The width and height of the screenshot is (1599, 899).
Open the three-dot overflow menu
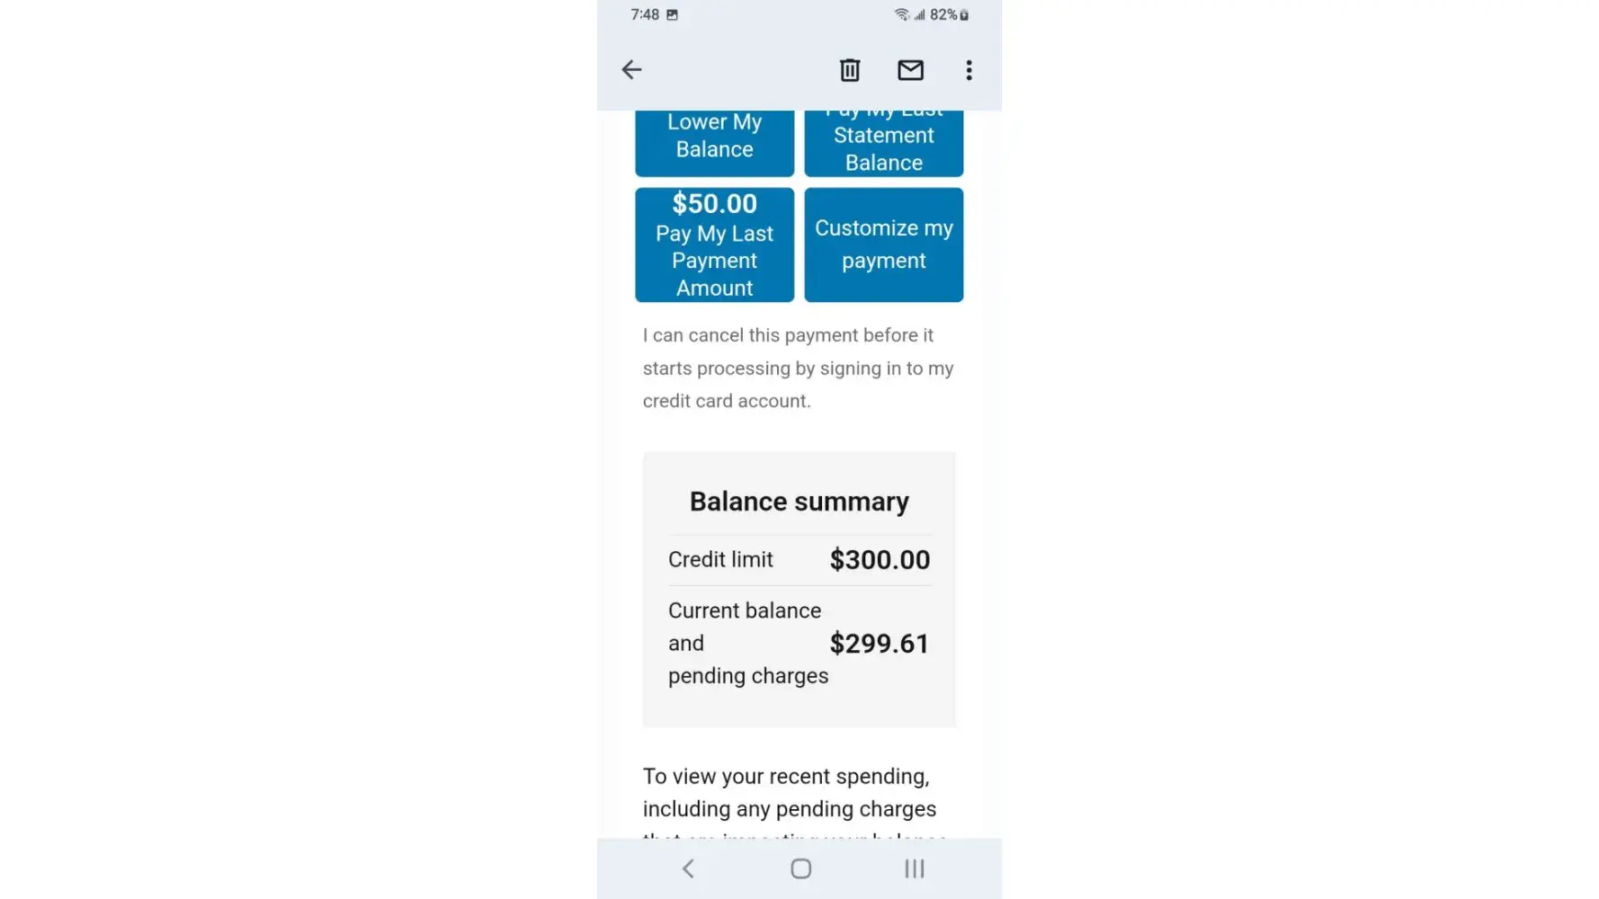click(969, 70)
